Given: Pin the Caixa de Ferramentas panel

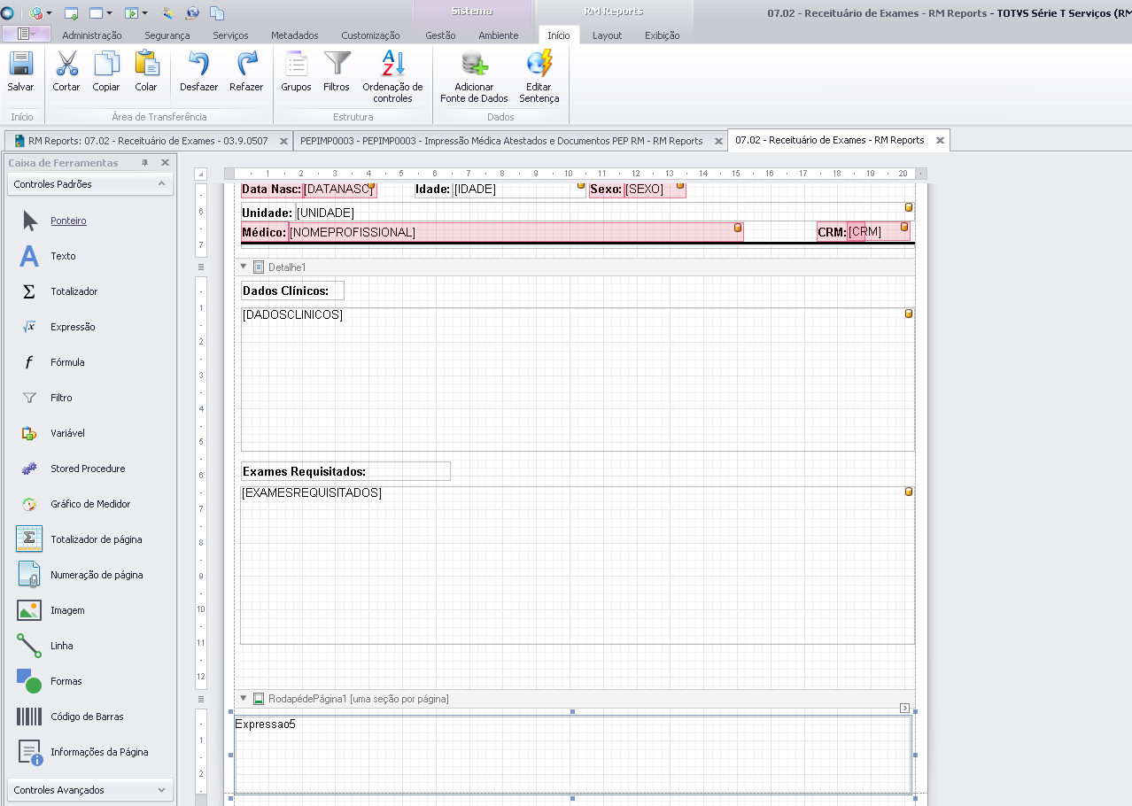Looking at the screenshot, I should [145, 163].
